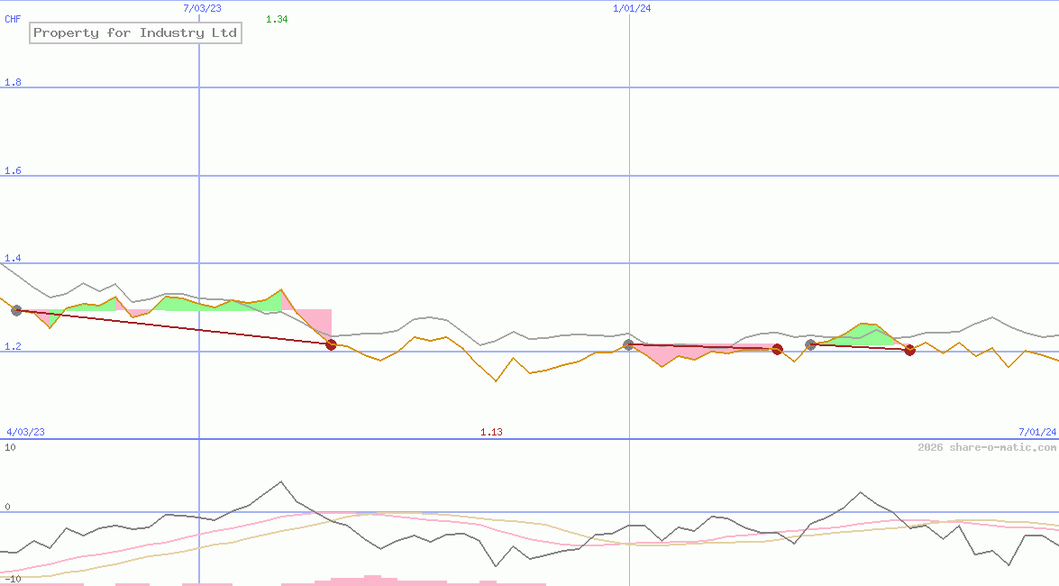Click the gray marker on the 1/01/24 vertical line
This screenshot has width=1059, height=586.
628,345
